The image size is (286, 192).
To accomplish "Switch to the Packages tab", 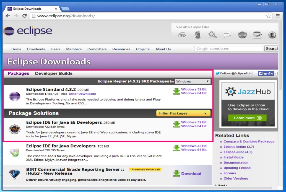I will 19,73.
